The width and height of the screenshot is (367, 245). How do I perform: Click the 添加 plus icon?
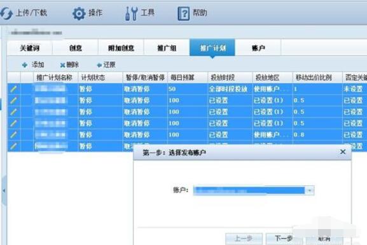click(25, 65)
